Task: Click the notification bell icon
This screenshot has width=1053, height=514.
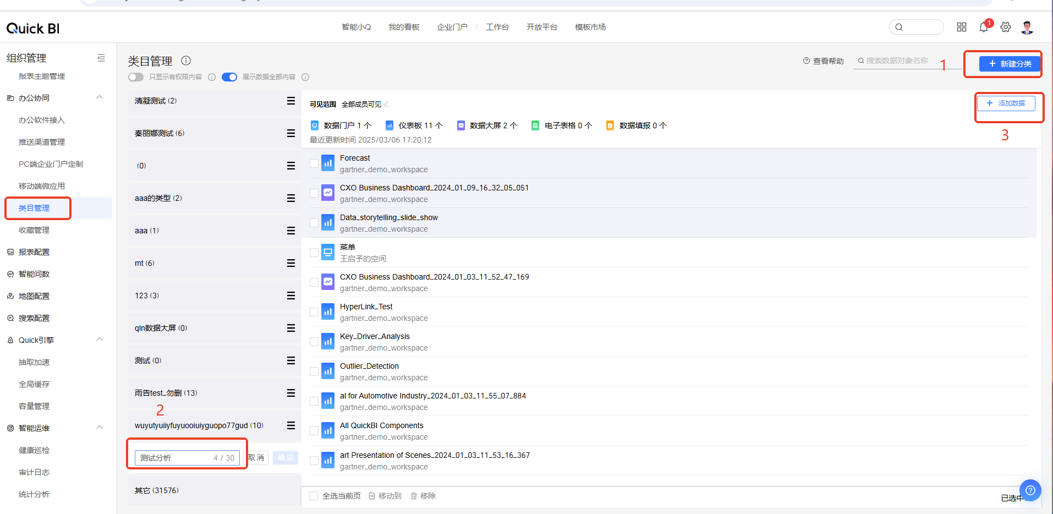Action: [x=984, y=28]
